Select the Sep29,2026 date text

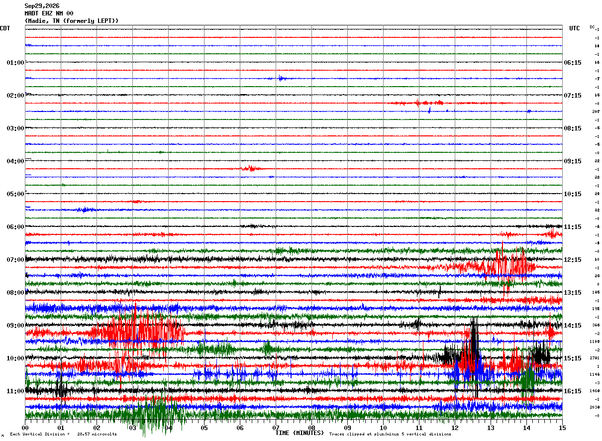click(42, 6)
